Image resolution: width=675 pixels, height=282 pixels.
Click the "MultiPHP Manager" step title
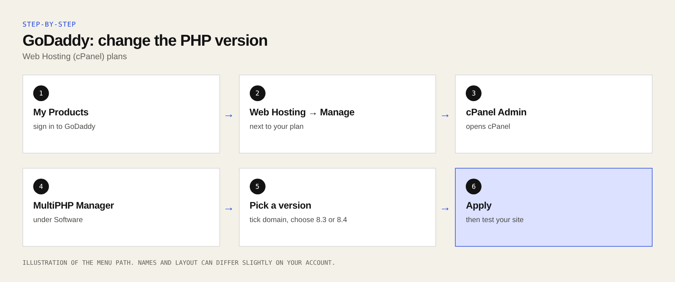73,205
